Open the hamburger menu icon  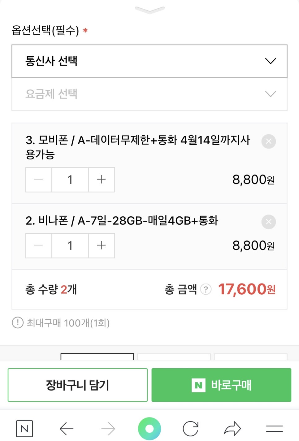coord(274,429)
